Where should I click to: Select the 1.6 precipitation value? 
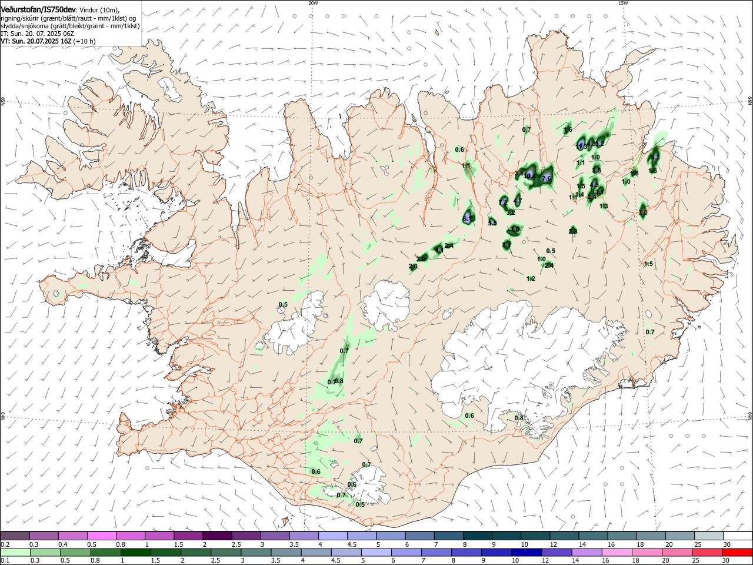tap(568, 129)
